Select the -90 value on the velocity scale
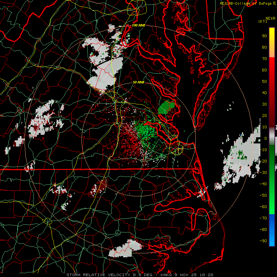The height and width of the screenshot is (277, 277). click(263, 241)
